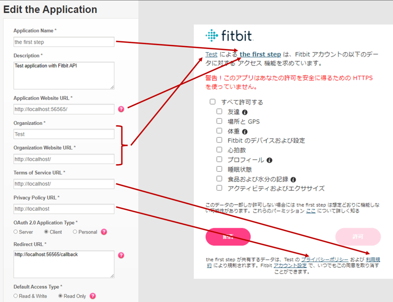Check the プロフィール checkbox
The image size is (393, 302).
click(x=219, y=159)
